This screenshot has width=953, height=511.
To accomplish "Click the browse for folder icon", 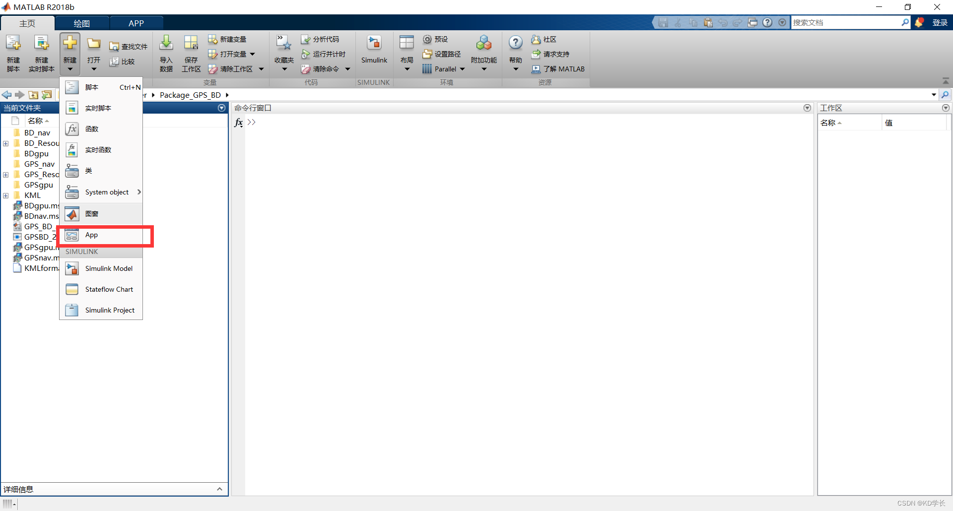I will point(47,95).
